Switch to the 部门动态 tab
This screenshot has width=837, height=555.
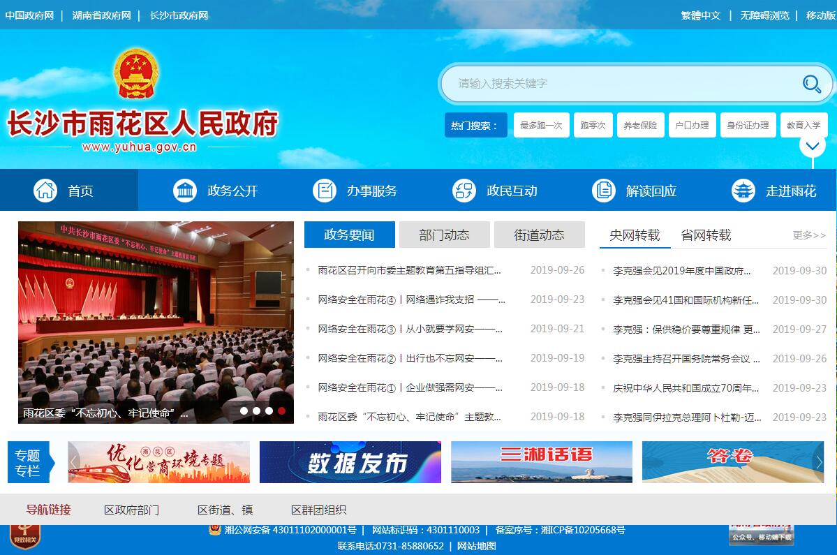[444, 235]
